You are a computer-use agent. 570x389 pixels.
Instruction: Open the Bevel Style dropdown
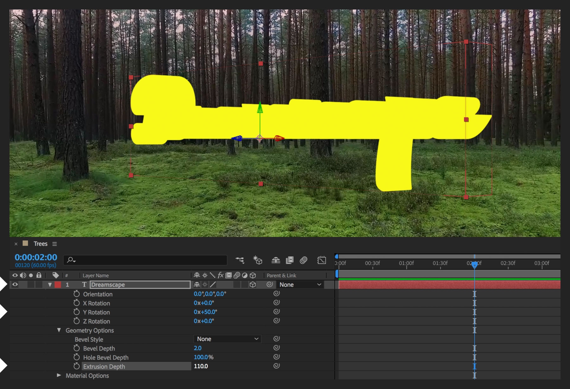coord(227,339)
